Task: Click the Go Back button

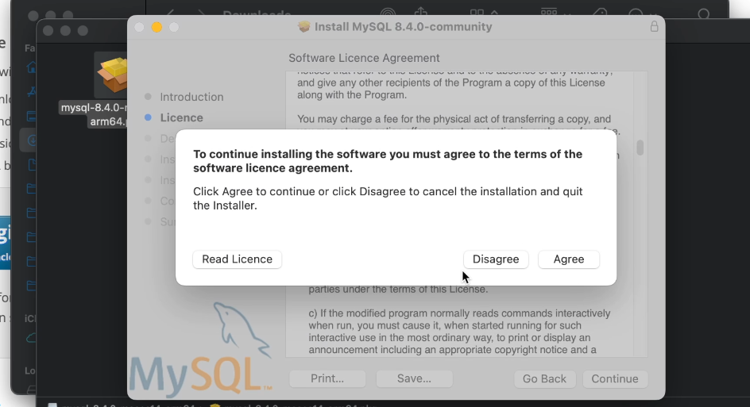Action: [x=544, y=378]
